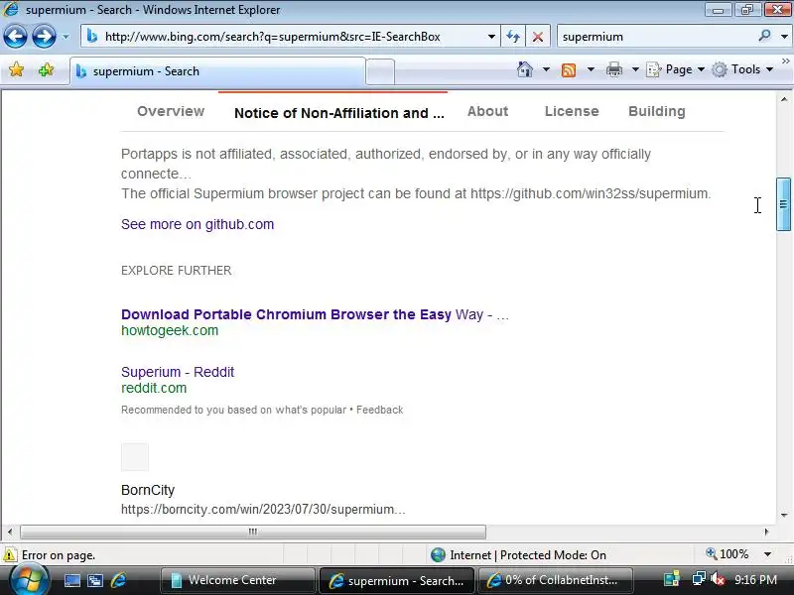Open the Page menu
794x595 pixels.
pyautogui.click(x=676, y=69)
